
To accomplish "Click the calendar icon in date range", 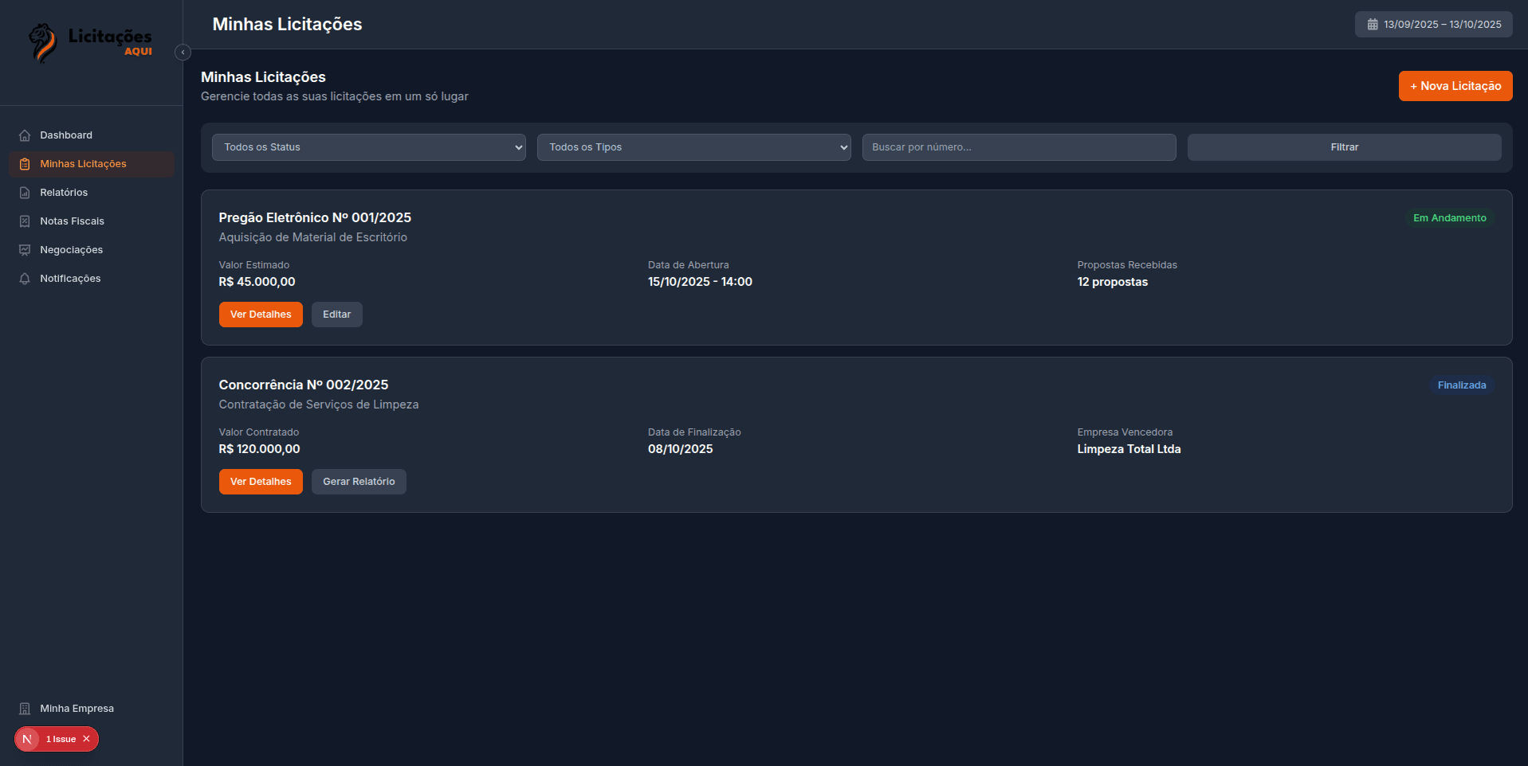I will (x=1373, y=25).
